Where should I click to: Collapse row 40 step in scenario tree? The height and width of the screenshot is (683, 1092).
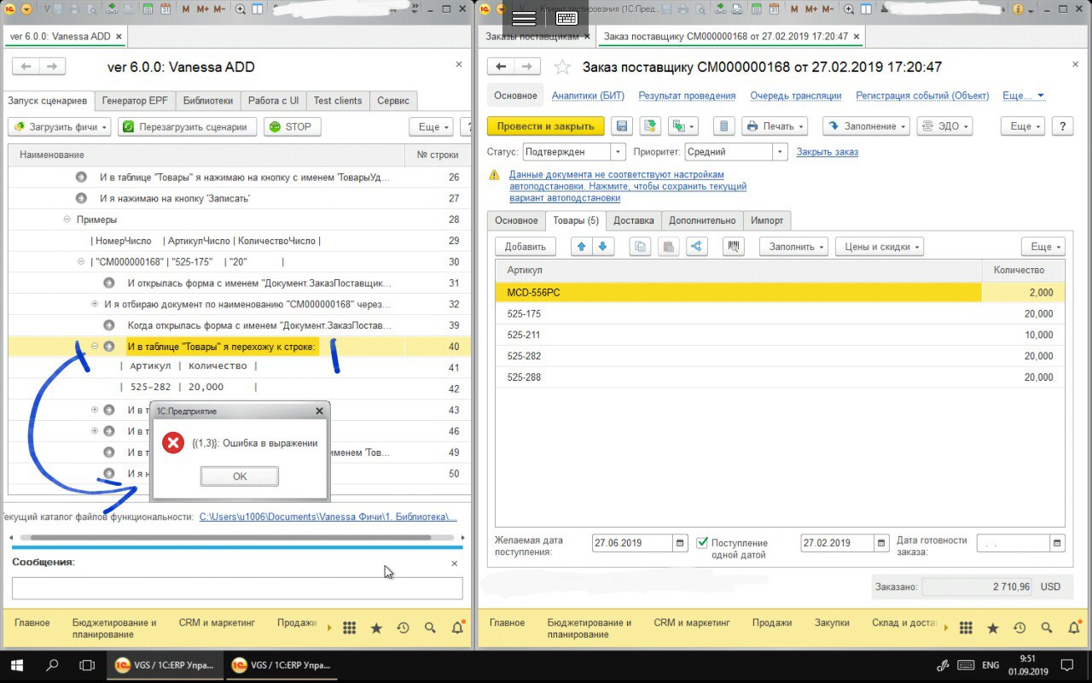(95, 347)
